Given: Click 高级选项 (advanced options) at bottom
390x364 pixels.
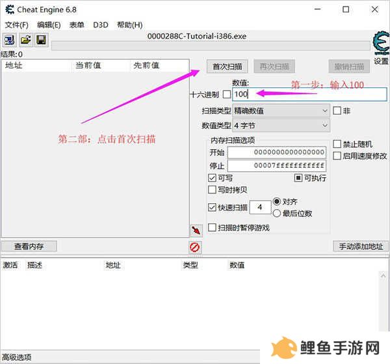Looking at the screenshot, I should pyautogui.click(x=17, y=357).
